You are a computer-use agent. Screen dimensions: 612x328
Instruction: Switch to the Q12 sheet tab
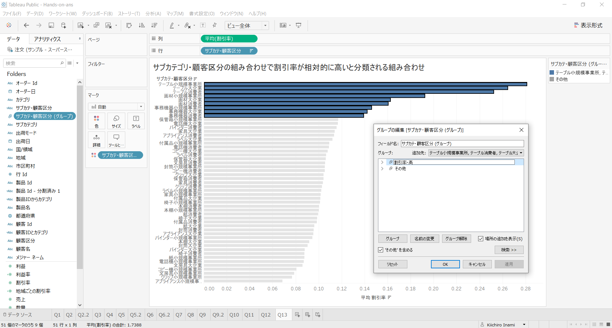click(x=266, y=315)
